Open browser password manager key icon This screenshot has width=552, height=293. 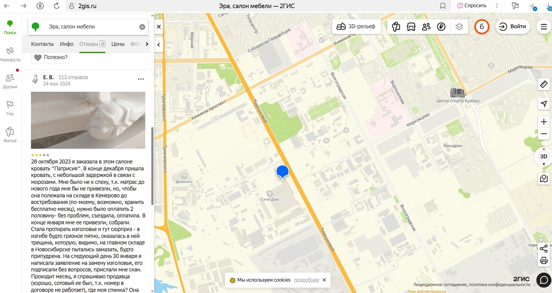click(x=515, y=6)
